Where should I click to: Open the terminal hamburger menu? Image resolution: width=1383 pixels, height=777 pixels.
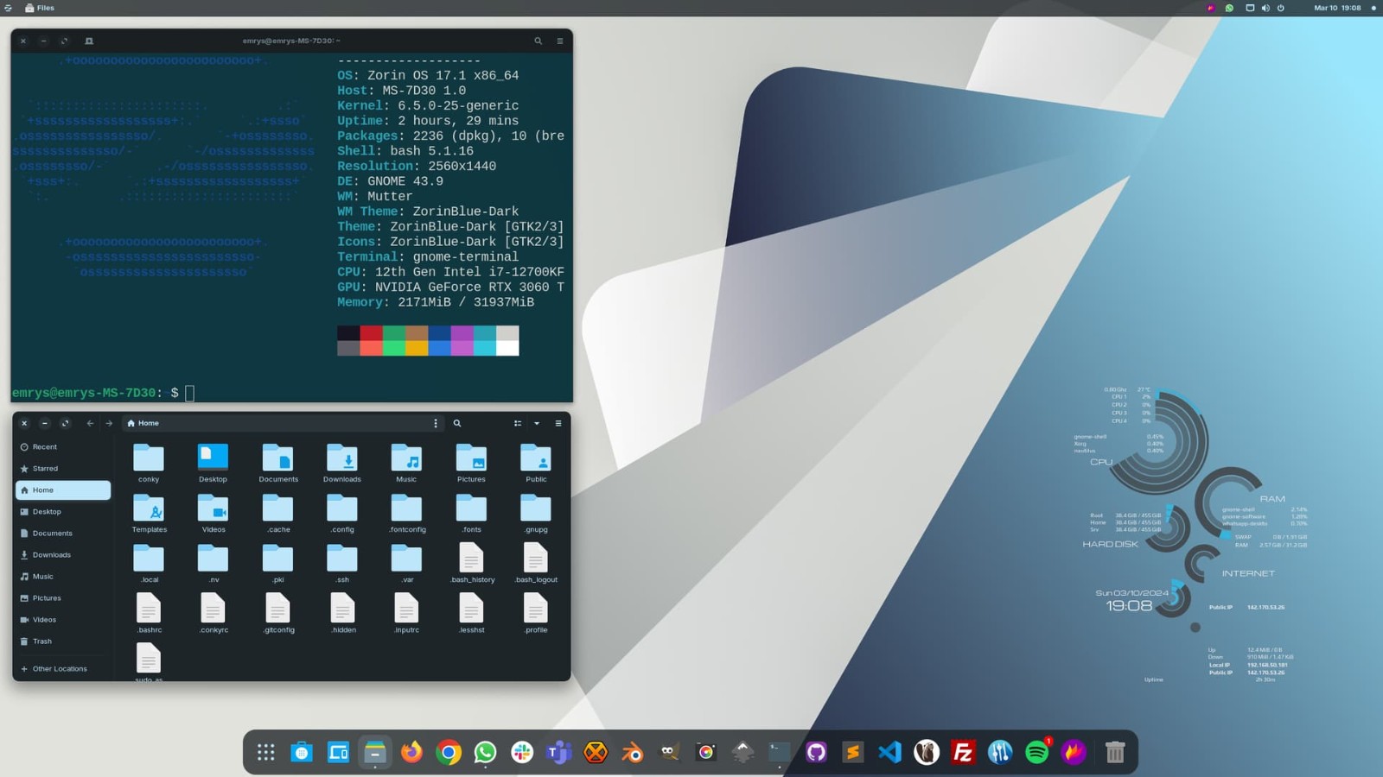tap(559, 41)
